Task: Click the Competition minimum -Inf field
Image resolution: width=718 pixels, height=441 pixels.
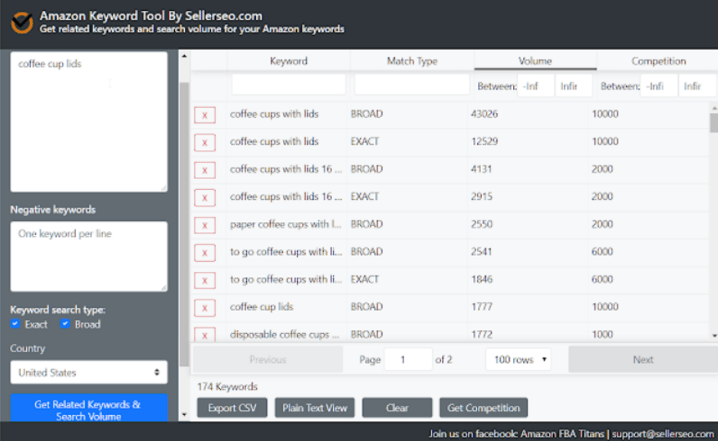Action: pyautogui.click(x=659, y=86)
